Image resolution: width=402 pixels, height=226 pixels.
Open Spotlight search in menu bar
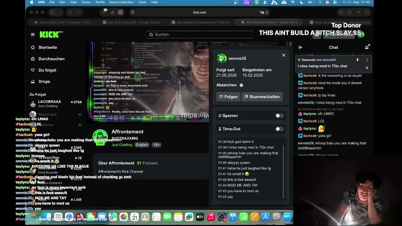click(320, 2)
